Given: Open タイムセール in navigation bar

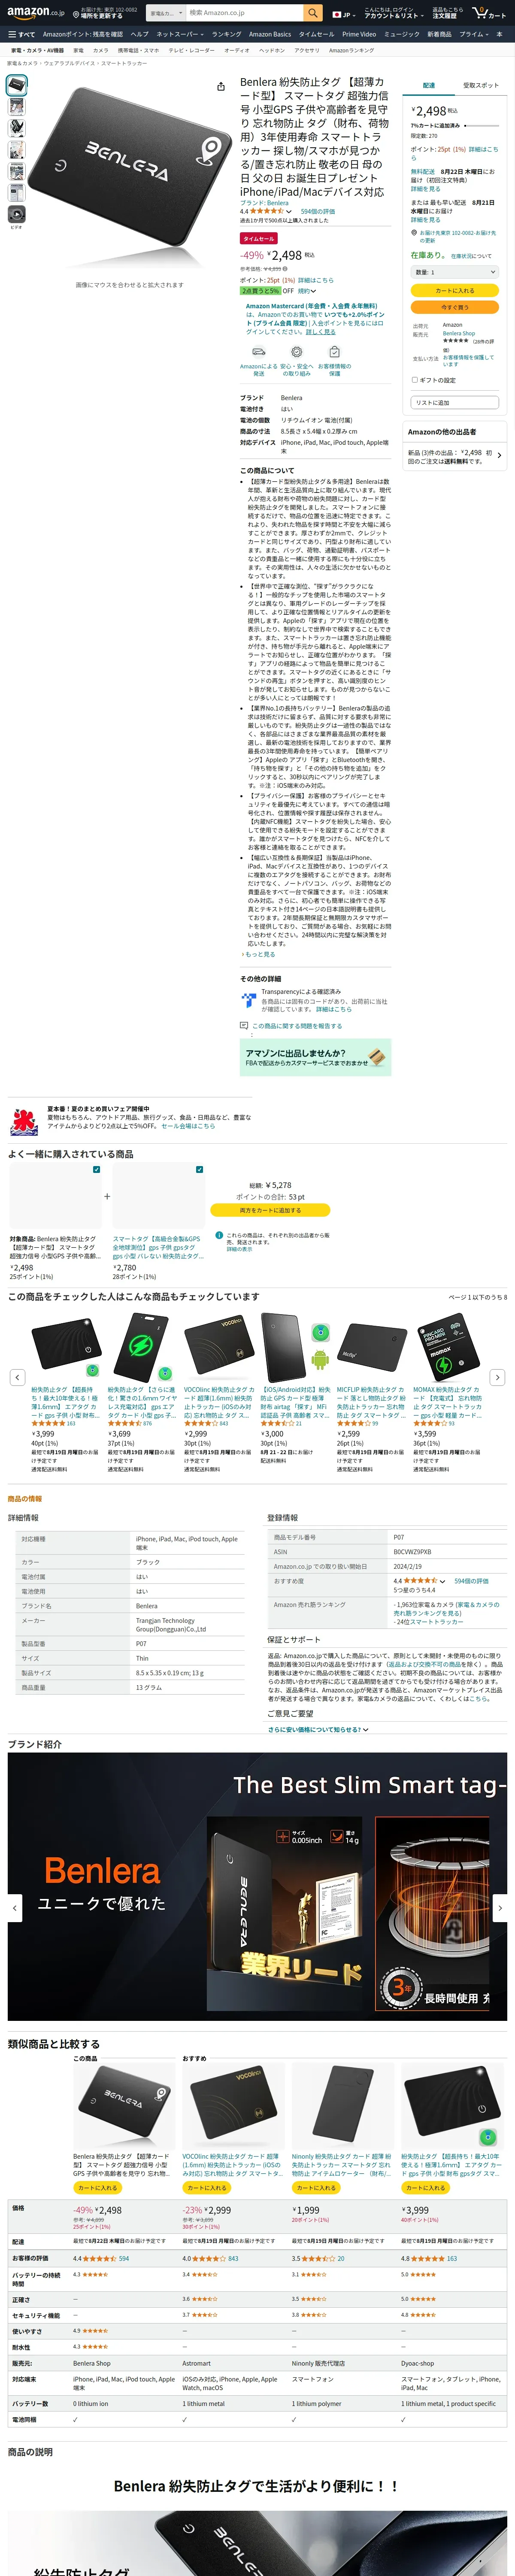Looking at the screenshot, I should [x=317, y=34].
